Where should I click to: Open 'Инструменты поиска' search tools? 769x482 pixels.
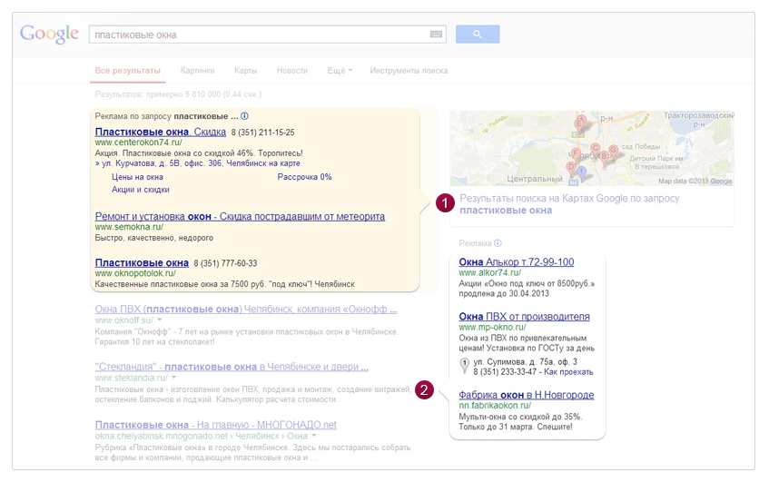tap(409, 71)
